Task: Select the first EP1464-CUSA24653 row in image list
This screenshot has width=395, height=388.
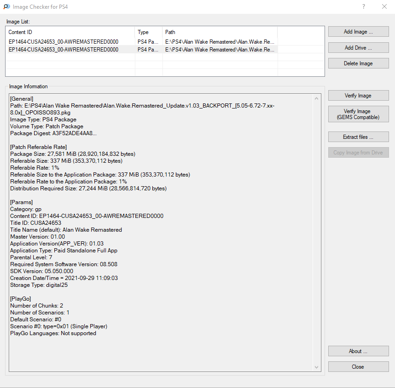Action: tap(141, 42)
